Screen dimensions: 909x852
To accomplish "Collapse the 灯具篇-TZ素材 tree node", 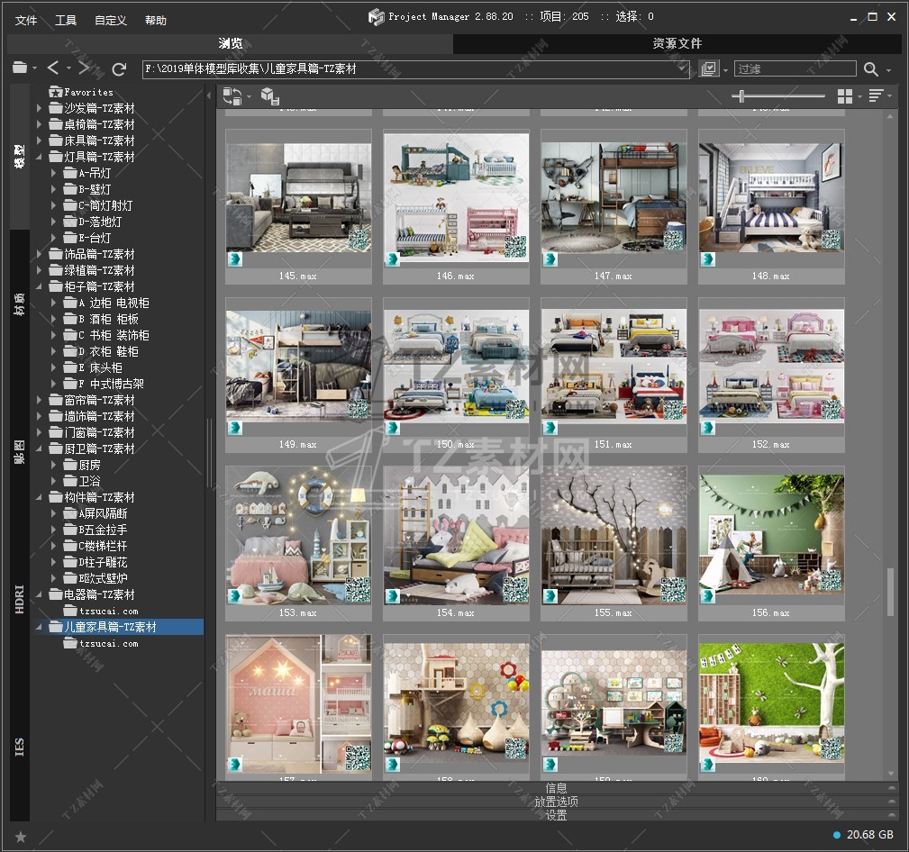I will [40, 157].
